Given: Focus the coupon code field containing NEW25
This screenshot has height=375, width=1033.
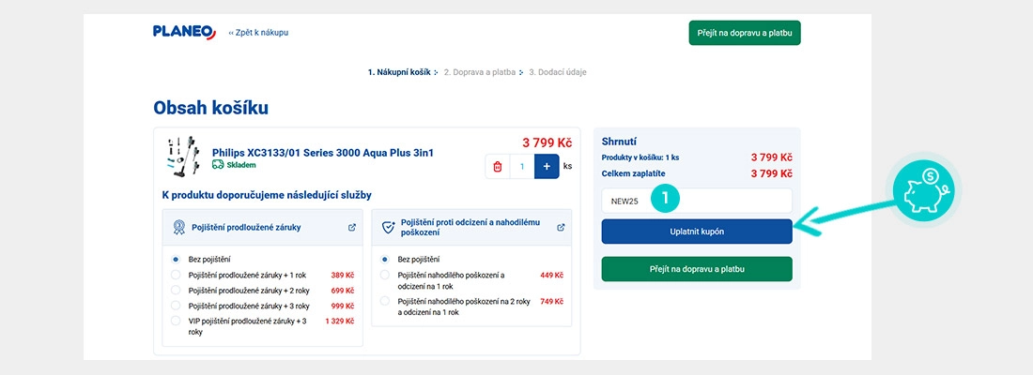Looking at the screenshot, I should pyautogui.click(x=697, y=201).
